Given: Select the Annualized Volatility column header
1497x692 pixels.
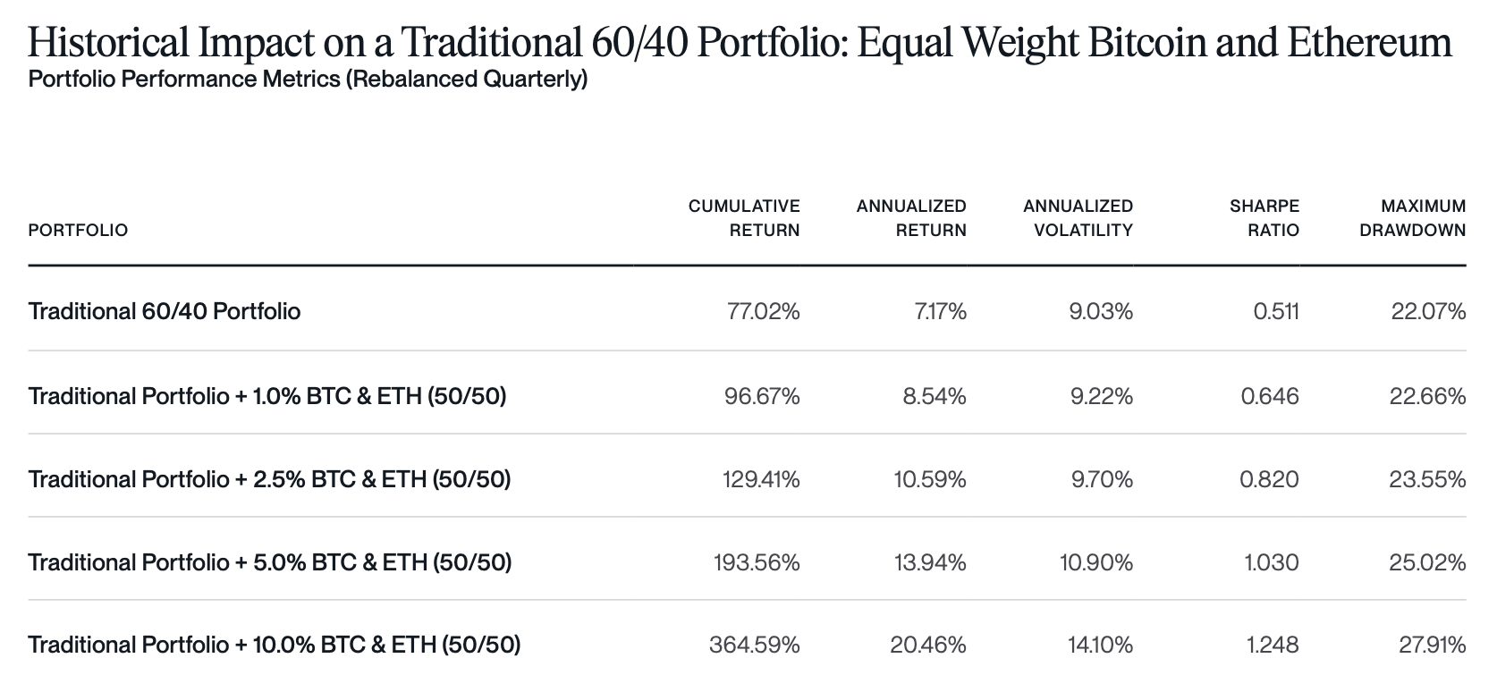Looking at the screenshot, I should click(1078, 218).
